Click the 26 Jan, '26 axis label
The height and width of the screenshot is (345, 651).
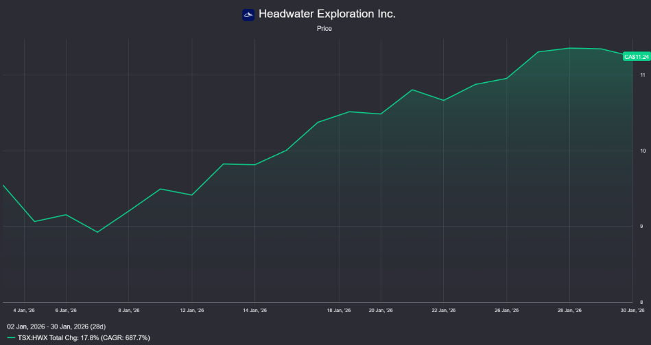[506, 310]
